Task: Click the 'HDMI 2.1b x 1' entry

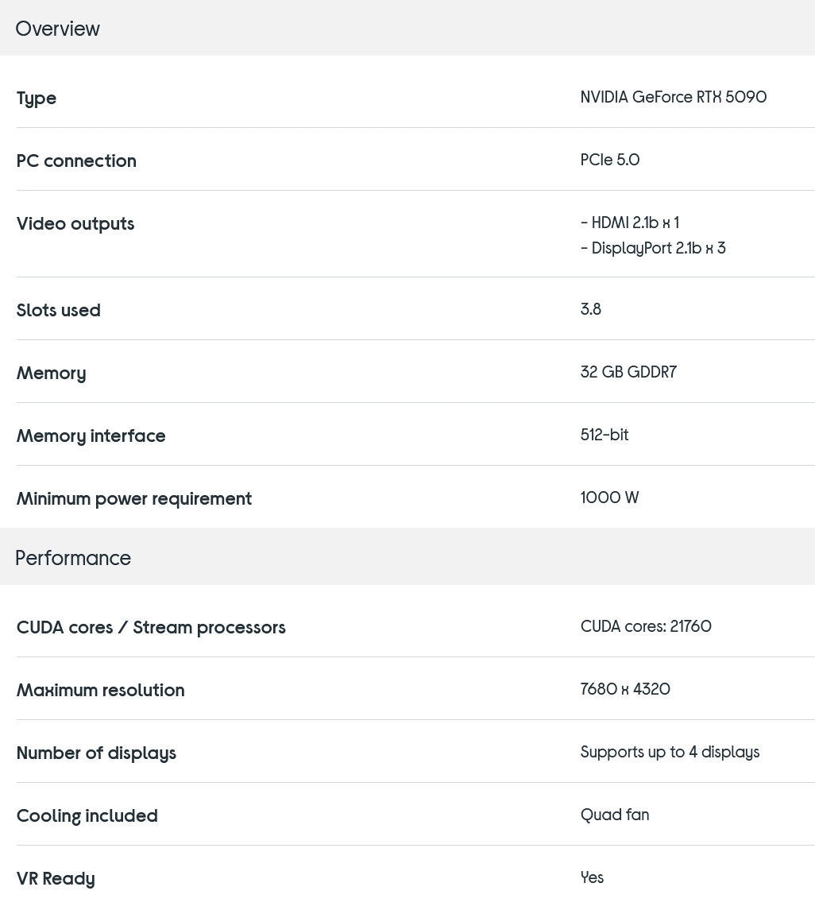Action: pyautogui.click(x=635, y=223)
